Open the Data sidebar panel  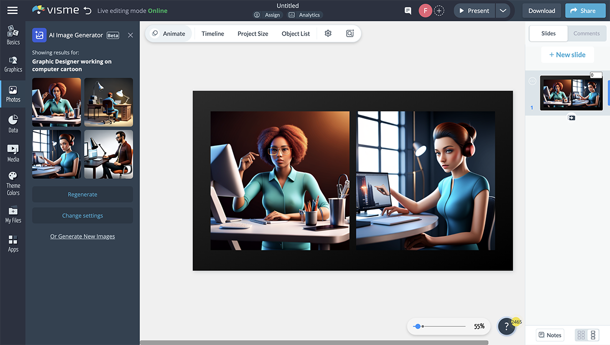tap(13, 124)
